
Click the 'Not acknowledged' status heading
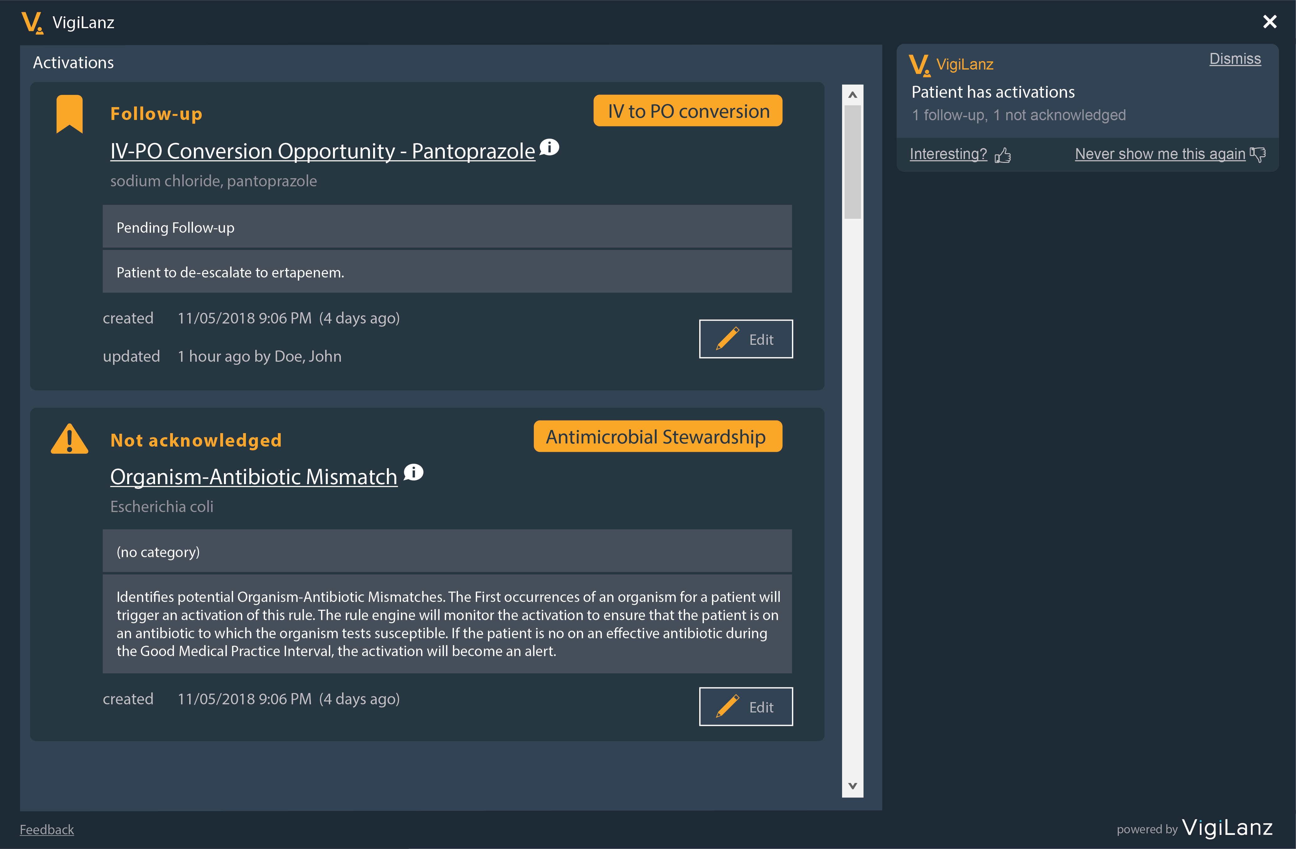click(x=196, y=440)
